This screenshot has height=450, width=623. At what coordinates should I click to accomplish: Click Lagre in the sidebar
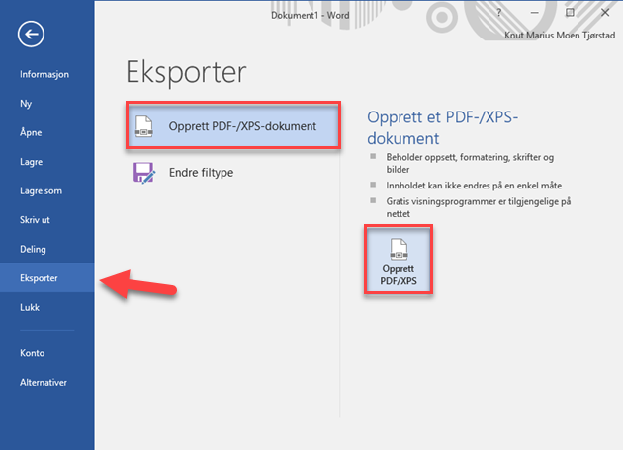[x=32, y=162]
